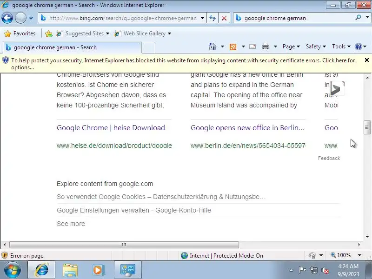This screenshot has height=279, width=372.
Task: Expand the zoom level dropdown arrow
Action: pyautogui.click(x=359, y=255)
